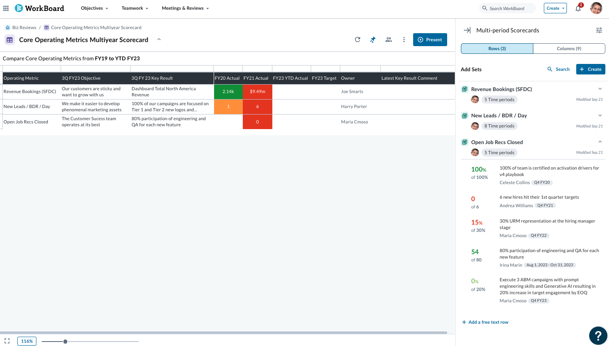The image size is (609, 346).
Task: Switch to the Columns (9) tab
Action: [569, 49]
